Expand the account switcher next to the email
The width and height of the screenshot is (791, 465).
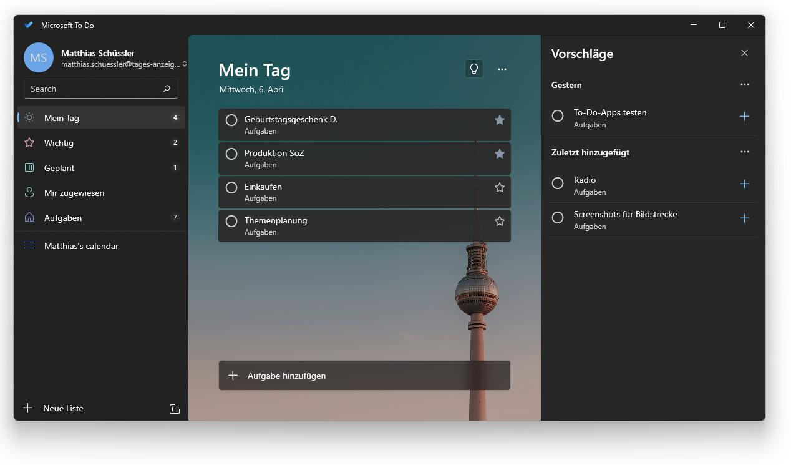(x=185, y=64)
